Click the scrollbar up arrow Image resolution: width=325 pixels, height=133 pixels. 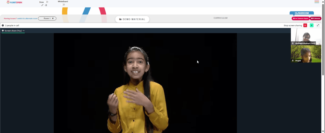coord(323,1)
